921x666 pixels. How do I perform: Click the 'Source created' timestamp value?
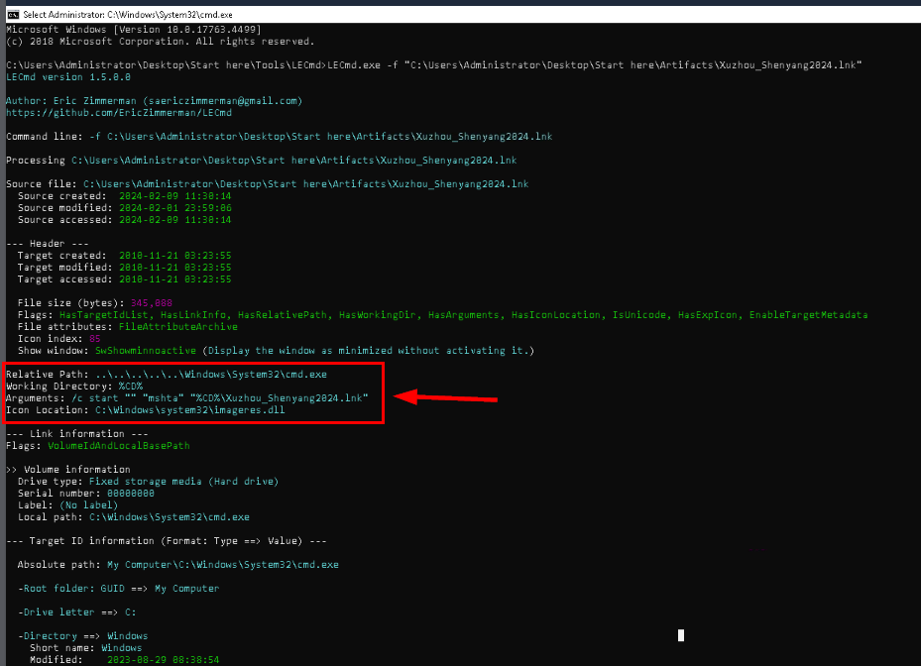[x=175, y=195]
